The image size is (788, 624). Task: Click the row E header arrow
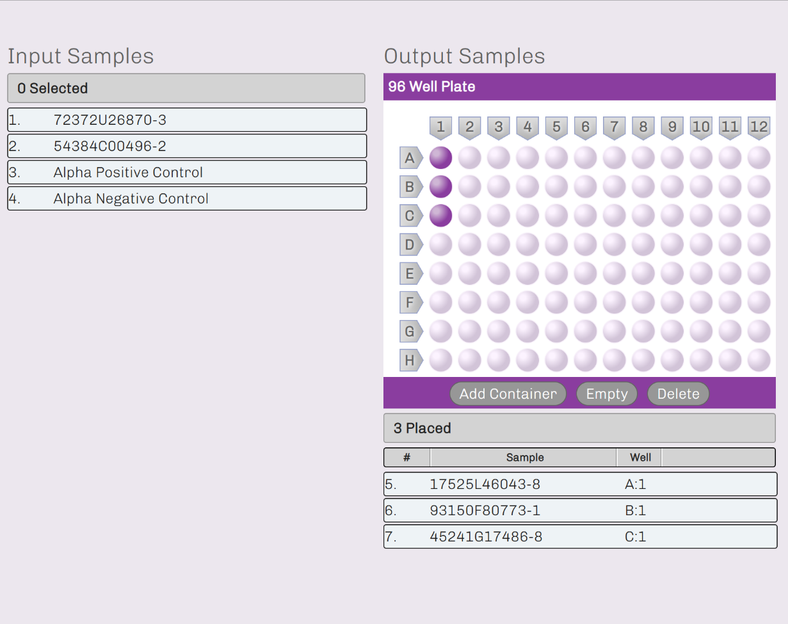coord(410,274)
